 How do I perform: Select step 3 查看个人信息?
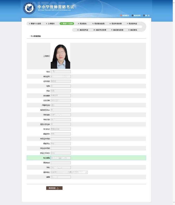click(x=67, y=24)
